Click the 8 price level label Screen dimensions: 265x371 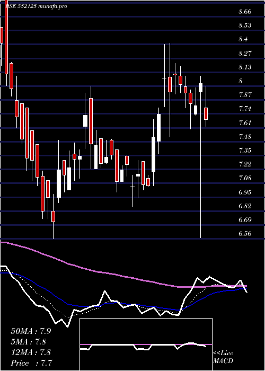tap(241, 81)
